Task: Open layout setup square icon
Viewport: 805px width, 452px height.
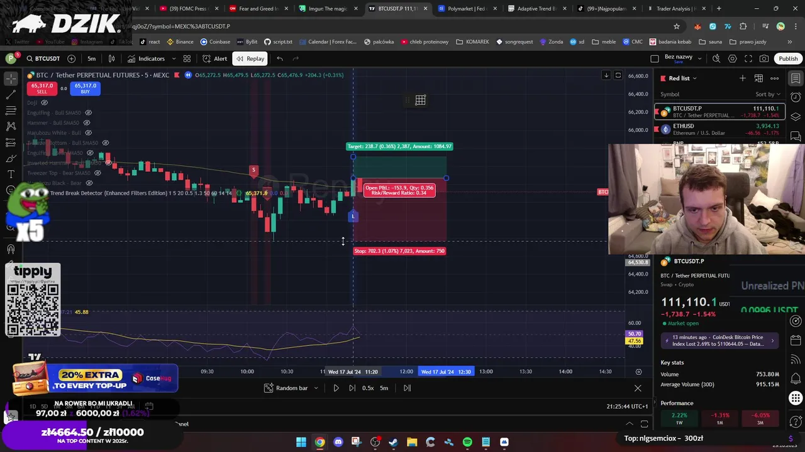Action: click(x=655, y=58)
